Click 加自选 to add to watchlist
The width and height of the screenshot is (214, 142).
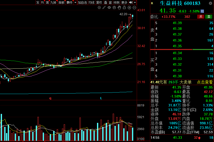click(82, 2)
